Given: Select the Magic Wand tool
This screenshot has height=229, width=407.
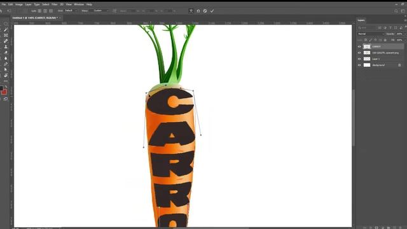Looking at the screenshot, I should pyautogui.click(x=6, y=30).
